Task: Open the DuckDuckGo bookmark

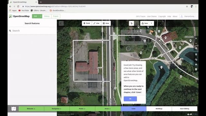Action: [57, 10]
